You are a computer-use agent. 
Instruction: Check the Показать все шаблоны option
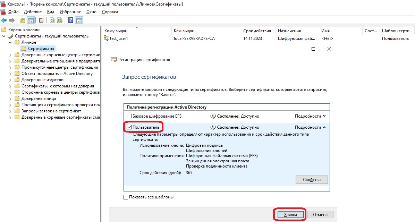pyautogui.click(x=126, y=197)
